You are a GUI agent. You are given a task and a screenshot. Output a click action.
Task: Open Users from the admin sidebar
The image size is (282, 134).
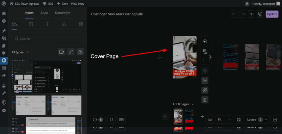pos(4,86)
